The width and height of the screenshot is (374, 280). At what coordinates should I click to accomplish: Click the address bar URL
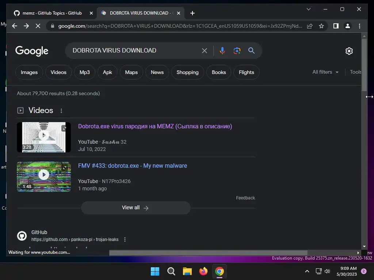(180, 26)
